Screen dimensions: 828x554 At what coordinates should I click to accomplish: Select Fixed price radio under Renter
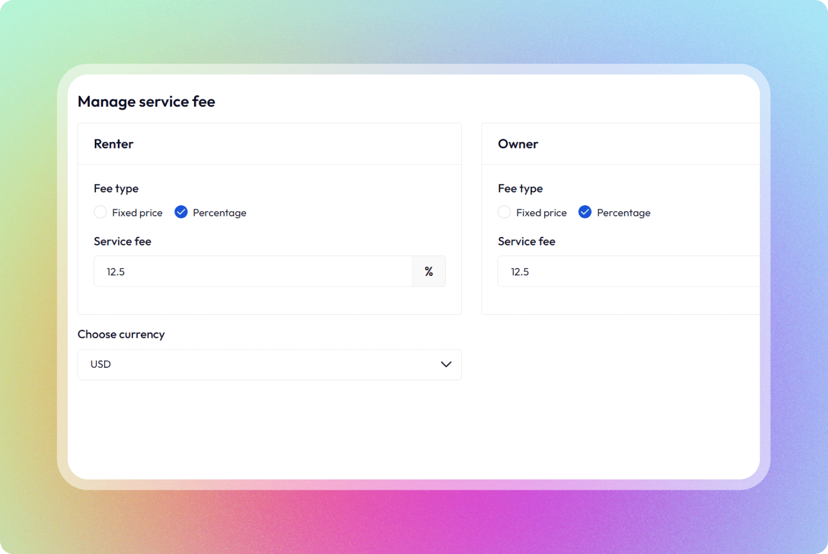[x=100, y=212]
